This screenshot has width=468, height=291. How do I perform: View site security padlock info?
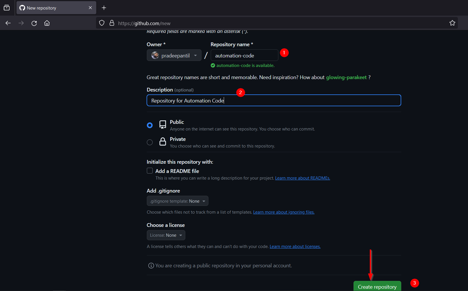[x=112, y=23]
